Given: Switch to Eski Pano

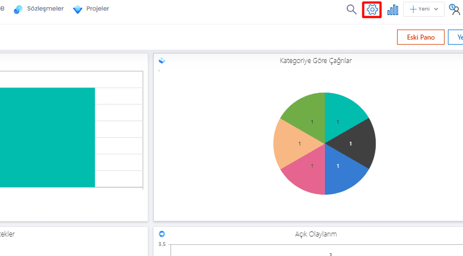Looking at the screenshot, I should [x=421, y=37].
